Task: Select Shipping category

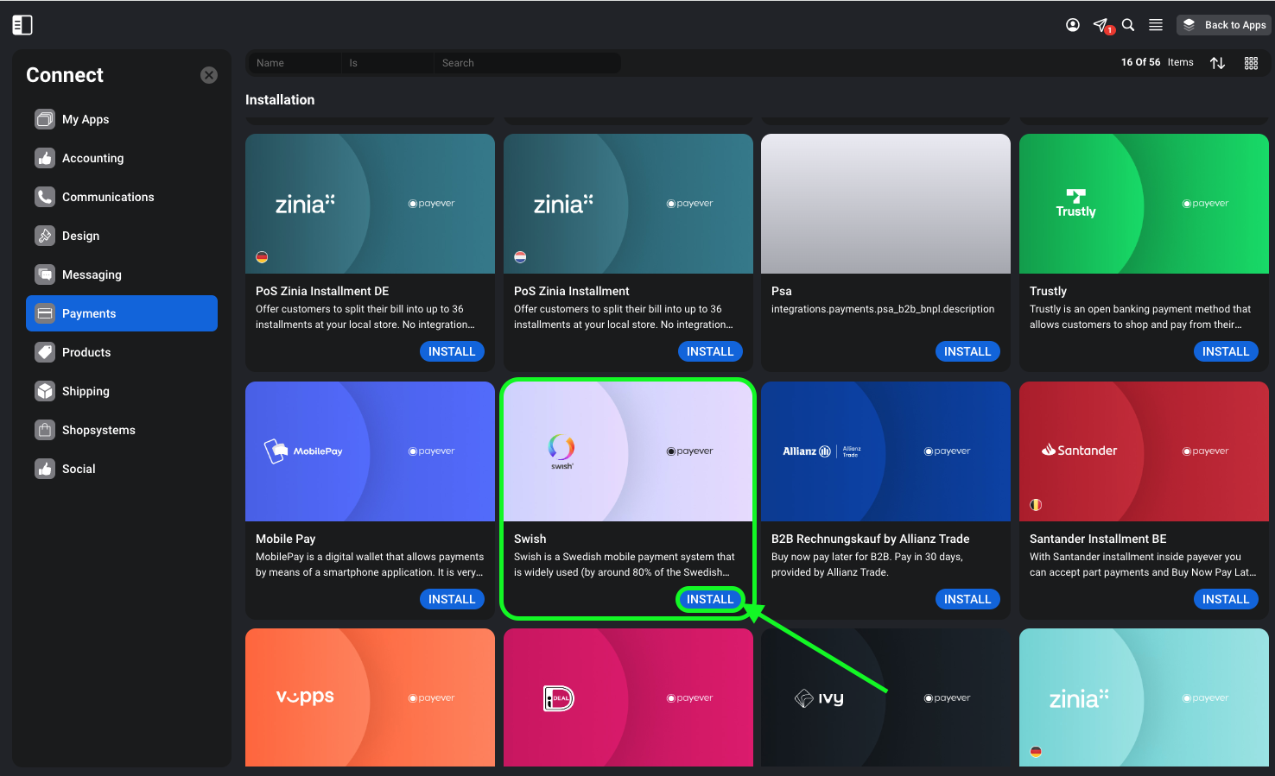Action: (122, 391)
